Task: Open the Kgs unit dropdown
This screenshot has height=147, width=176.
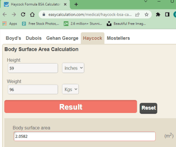Action: tap(70, 89)
